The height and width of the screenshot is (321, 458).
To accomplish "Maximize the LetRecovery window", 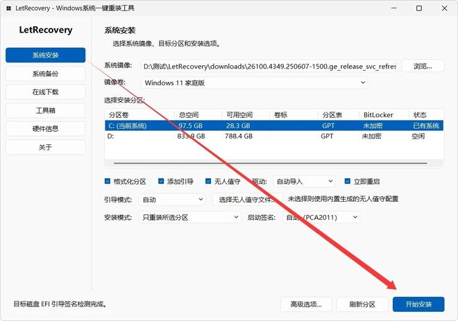I will coord(419,8).
